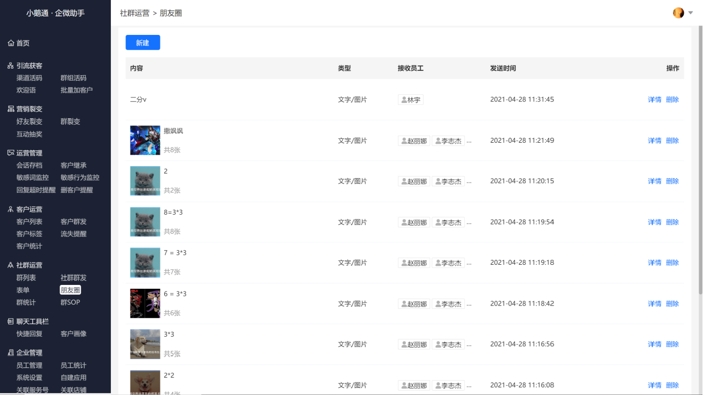Click the blue 新建 button
The width and height of the screenshot is (703, 395).
[x=142, y=42]
